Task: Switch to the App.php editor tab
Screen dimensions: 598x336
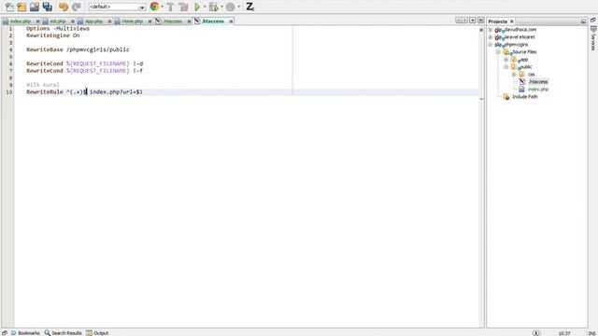Action: pyautogui.click(x=93, y=21)
